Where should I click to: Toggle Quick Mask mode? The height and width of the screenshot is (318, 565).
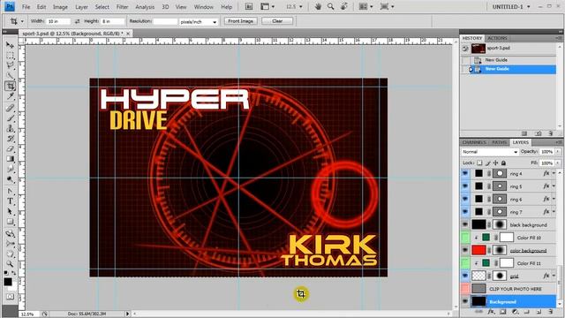(x=10, y=297)
